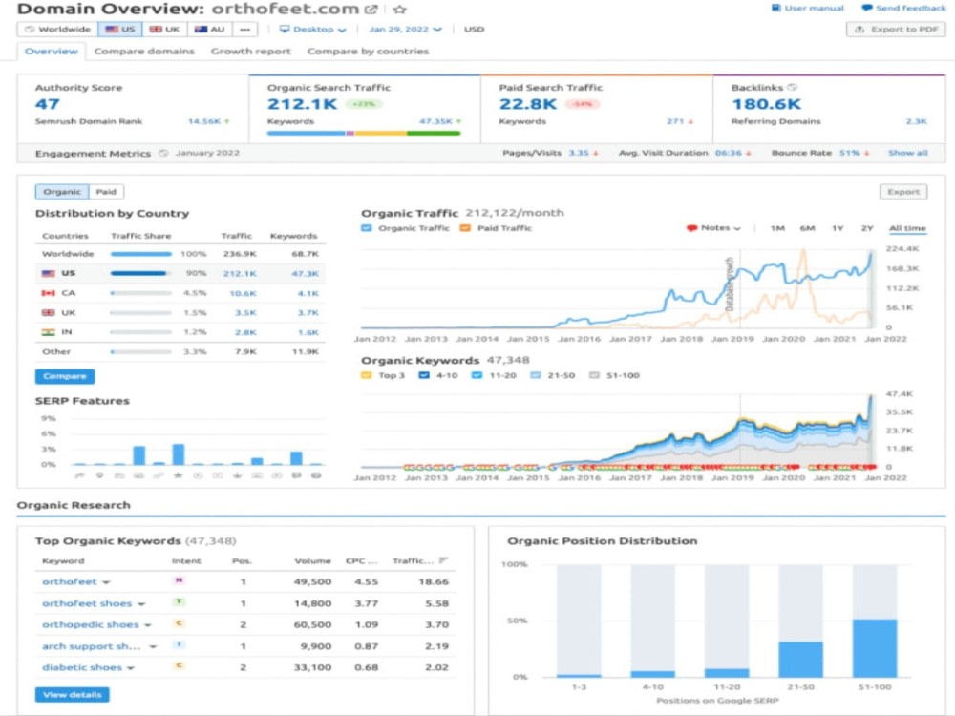The height and width of the screenshot is (716, 955).
Task: Open the Jan 29, 2022 date dropdown
Action: pos(405,30)
